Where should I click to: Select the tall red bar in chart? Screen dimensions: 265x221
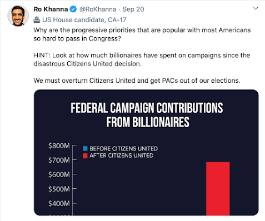218,189
